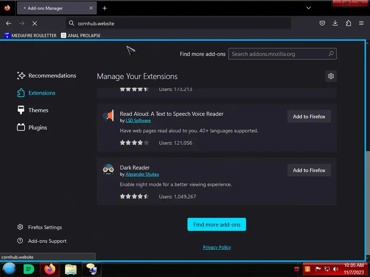Open a new tab
The image size is (370, 277).
coord(104,8)
